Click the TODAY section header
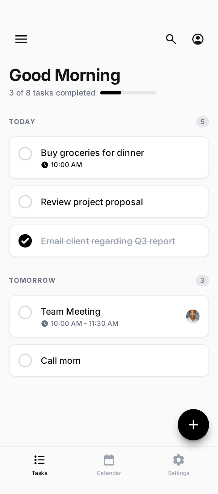 (22, 122)
